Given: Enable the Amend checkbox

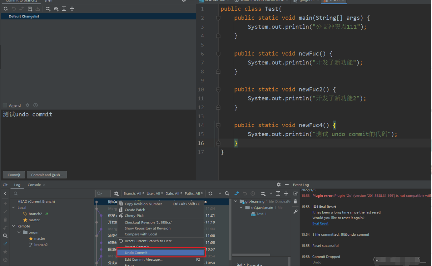Looking at the screenshot, I should 5,105.
